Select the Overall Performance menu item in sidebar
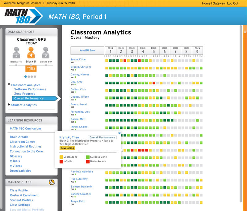247x211 pixels. (x=35, y=98)
